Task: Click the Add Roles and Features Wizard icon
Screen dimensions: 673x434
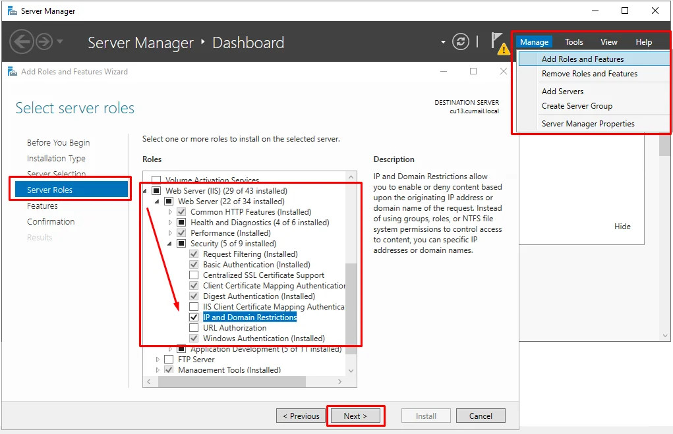Action: pyautogui.click(x=13, y=72)
